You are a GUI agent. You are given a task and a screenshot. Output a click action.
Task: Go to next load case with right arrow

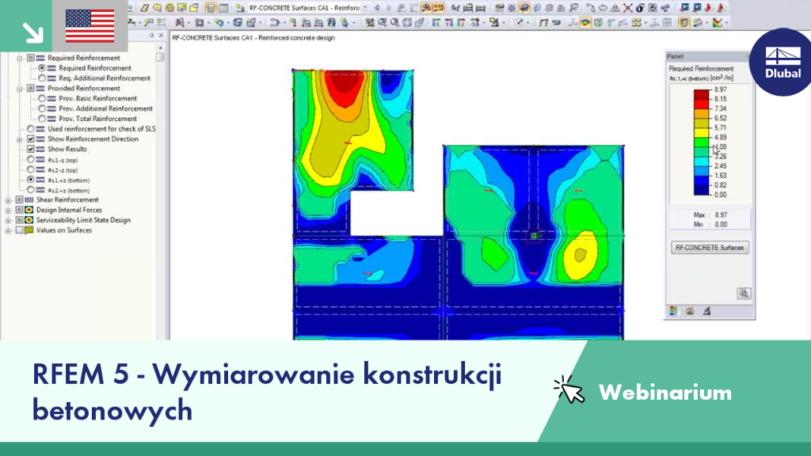coord(388,8)
